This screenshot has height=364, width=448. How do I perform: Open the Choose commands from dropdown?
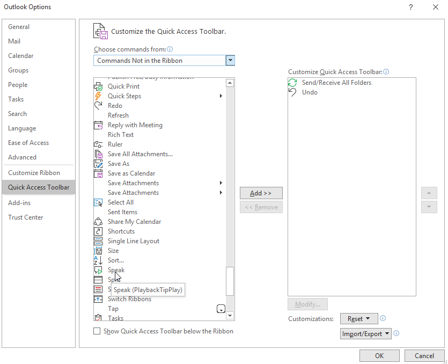point(230,61)
